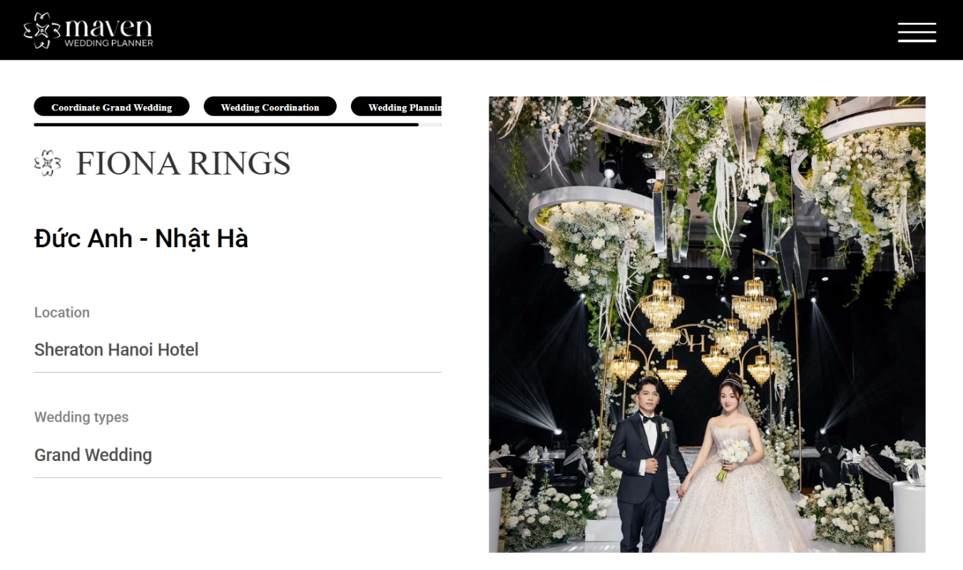This screenshot has width=963, height=570.
Task: Click the Grand Wedding value text
Action: pyautogui.click(x=93, y=455)
